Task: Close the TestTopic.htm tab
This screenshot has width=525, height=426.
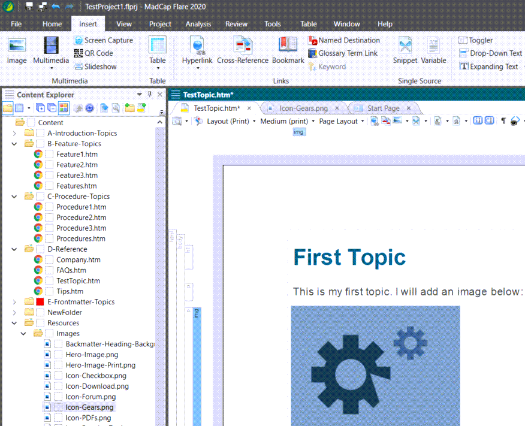Action: [x=249, y=108]
